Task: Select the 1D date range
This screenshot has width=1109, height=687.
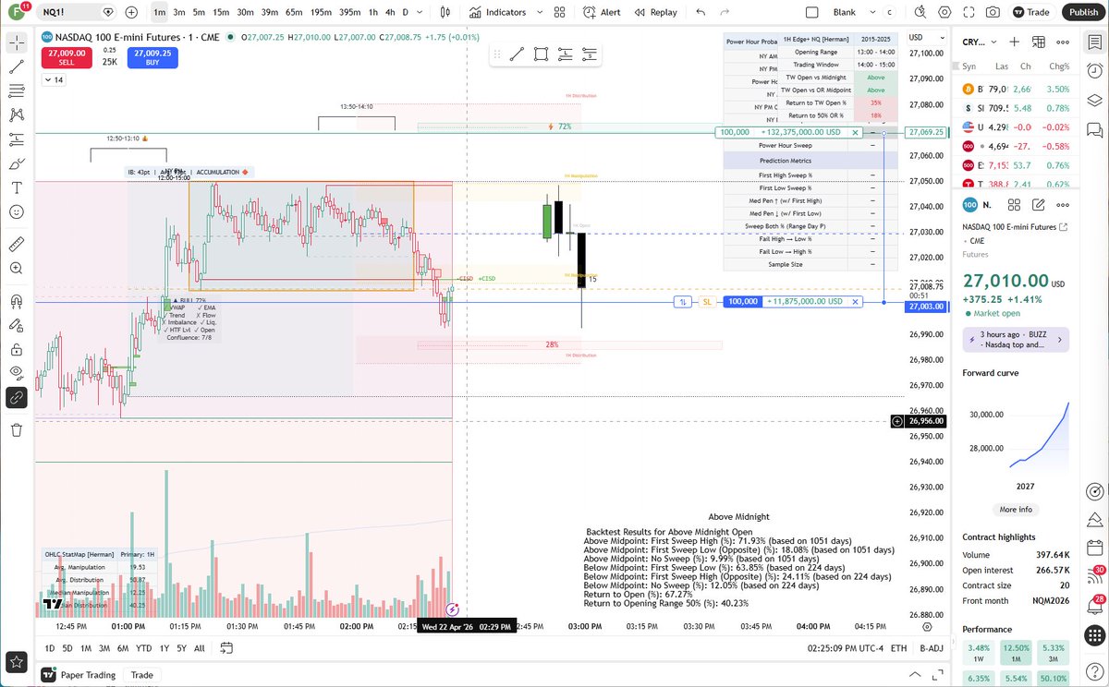Action: coord(50,648)
